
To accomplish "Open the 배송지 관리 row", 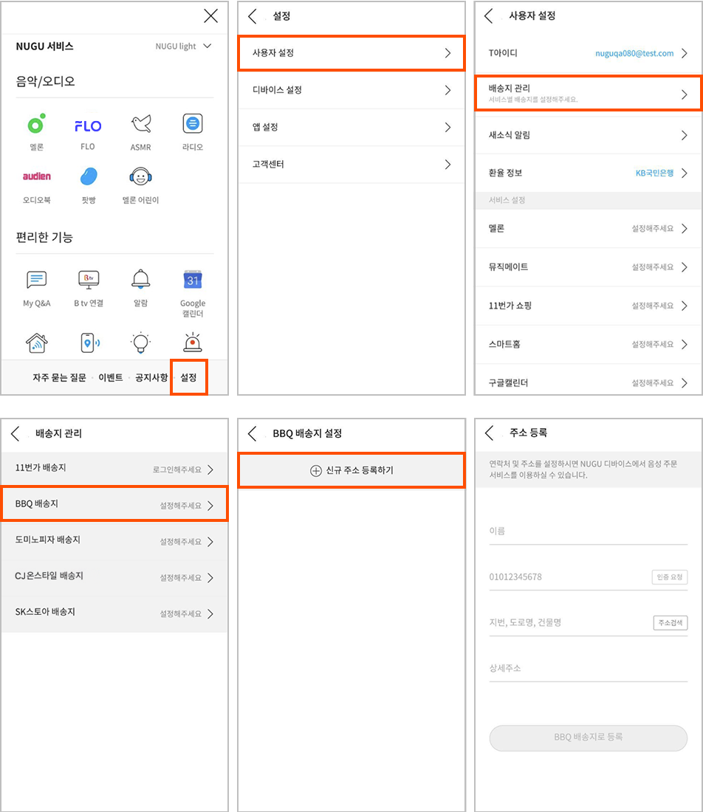I will pyautogui.click(x=589, y=93).
